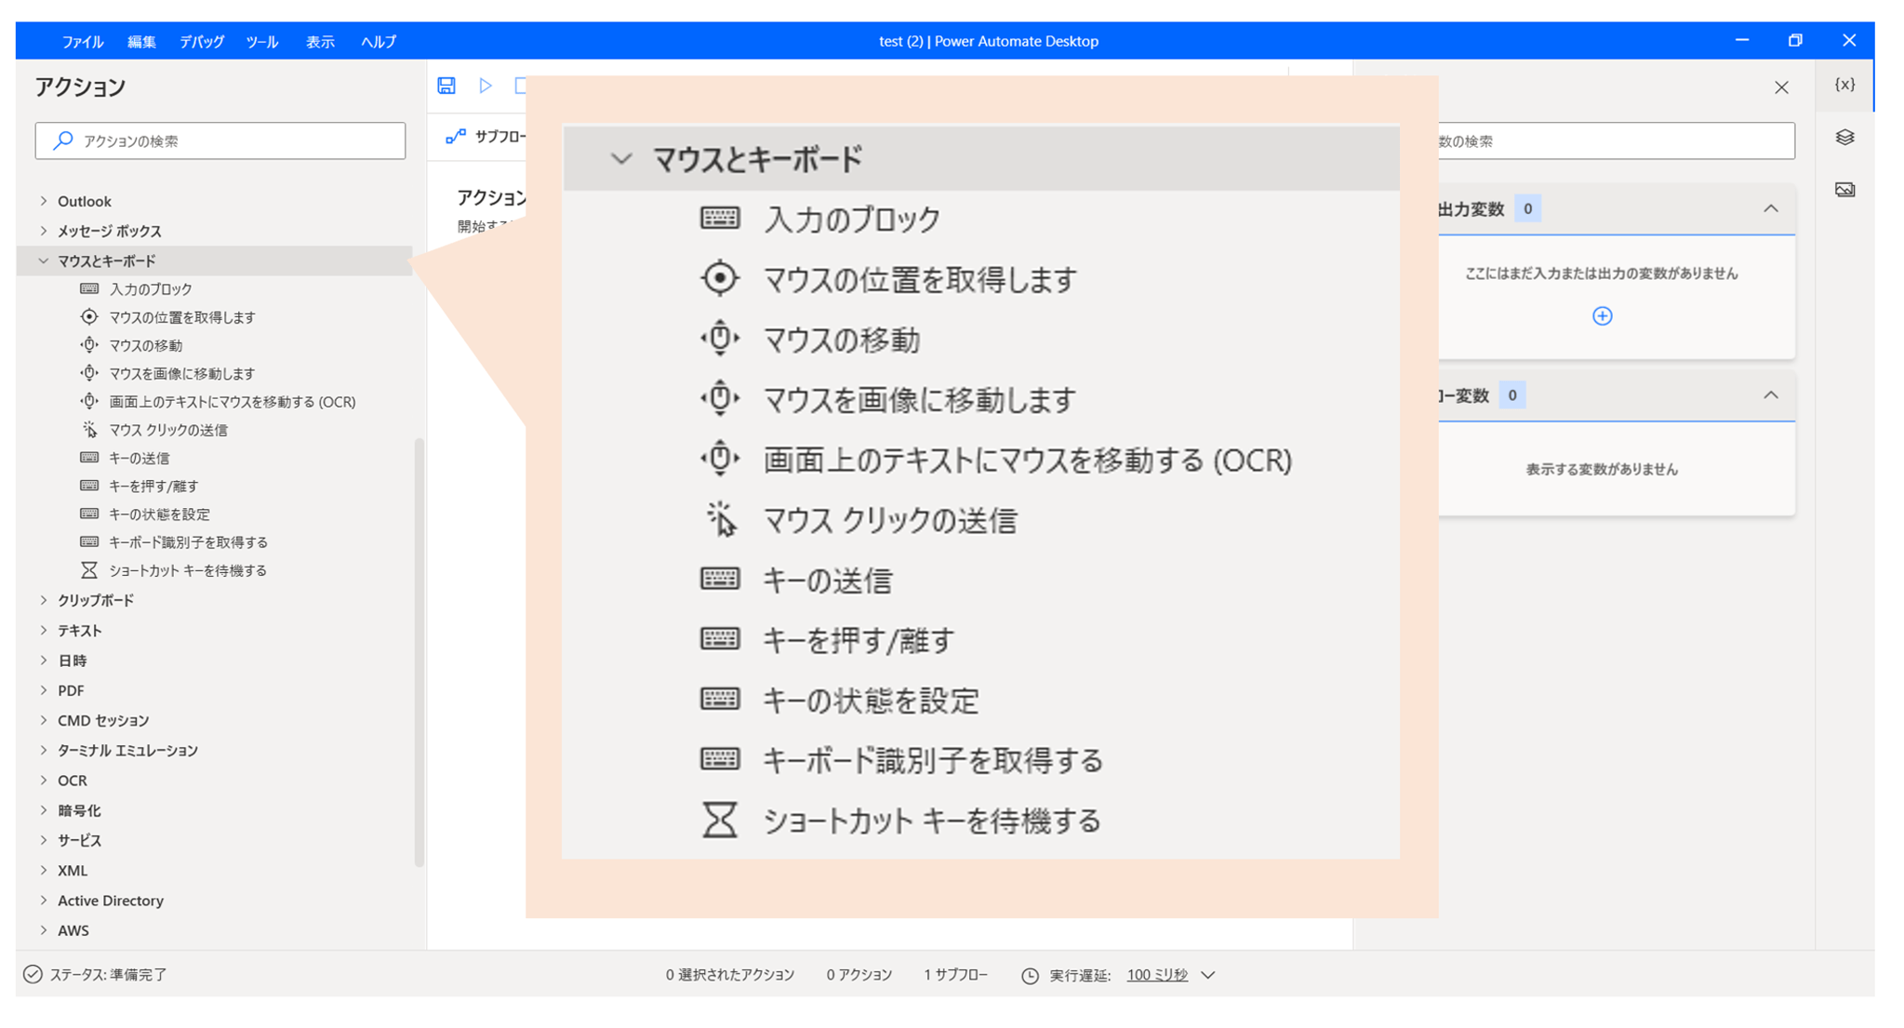This screenshot has height=1028, width=1904.
Task: Open the images pane icon on the right sidebar
Action: click(x=1843, y=189)
